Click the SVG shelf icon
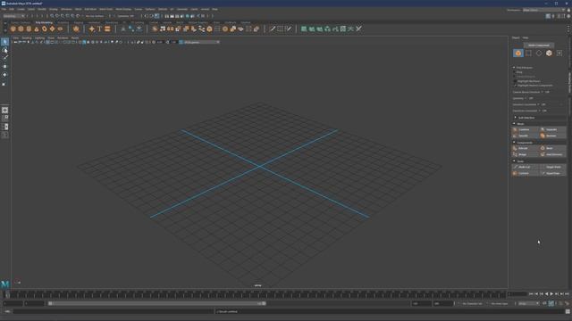 (107, 29)
